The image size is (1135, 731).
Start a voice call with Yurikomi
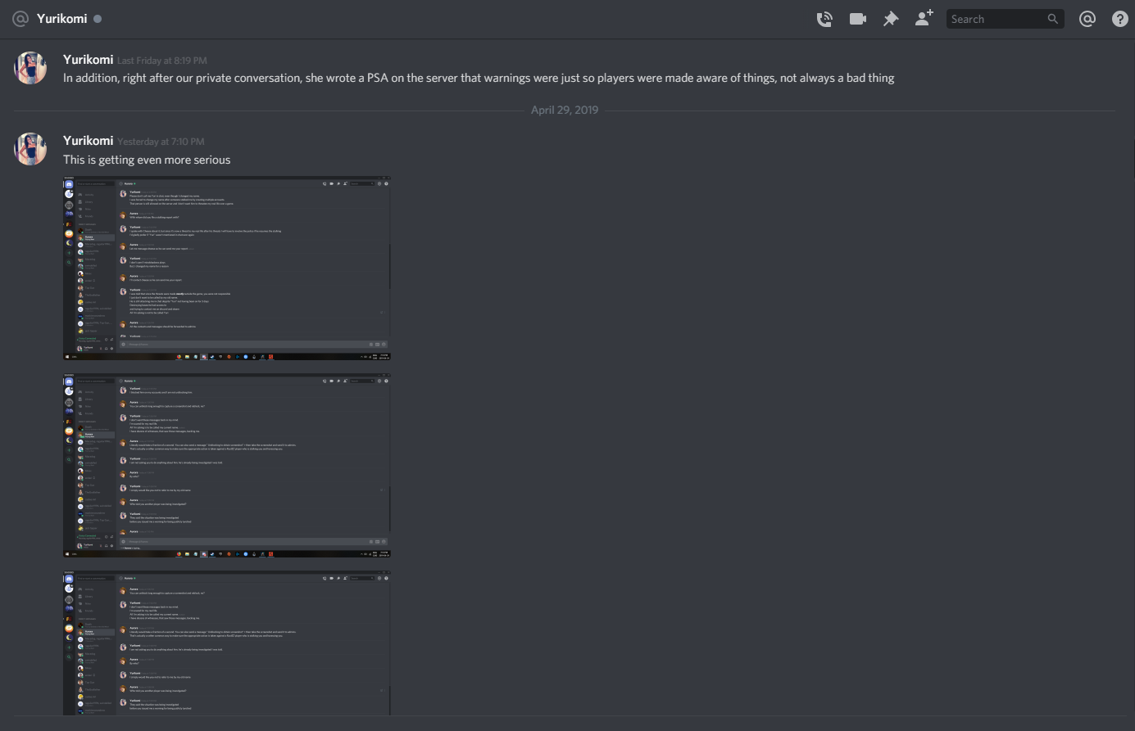(x=824, y=19)
